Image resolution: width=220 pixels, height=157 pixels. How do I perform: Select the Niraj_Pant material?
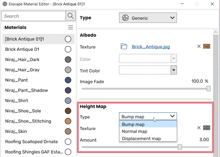coord(38,80)
